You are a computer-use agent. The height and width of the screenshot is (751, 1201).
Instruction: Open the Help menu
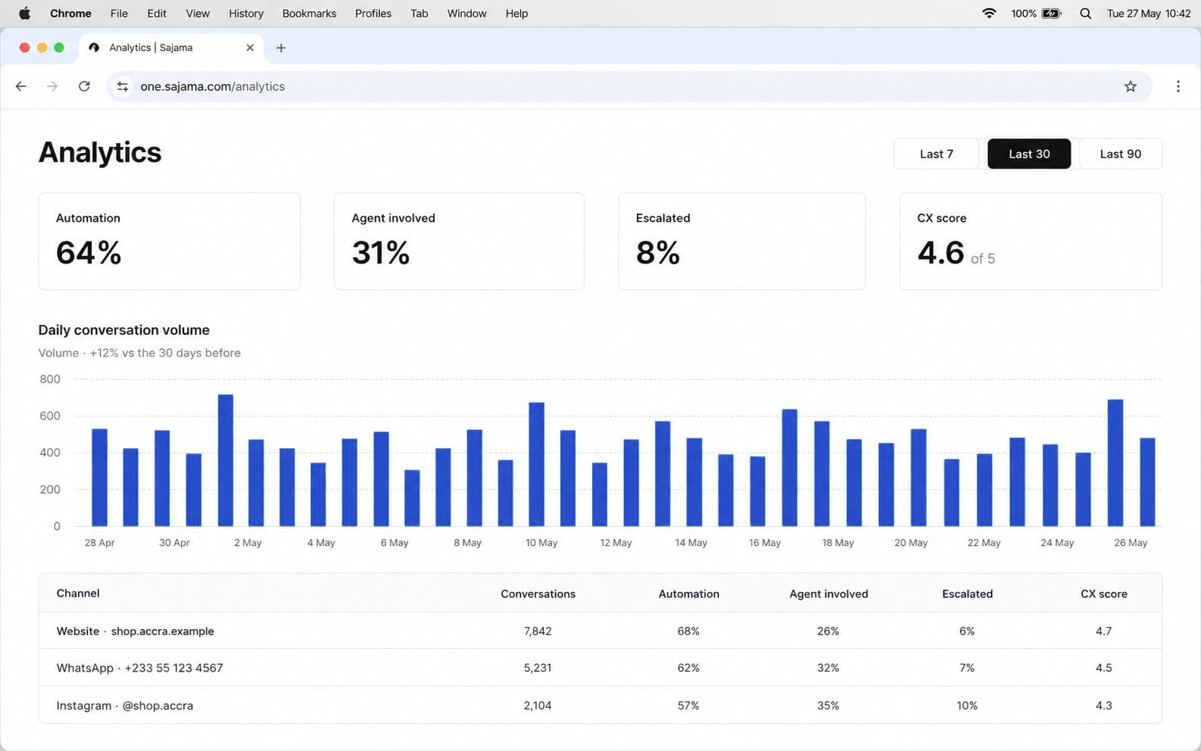pos(516,13)
